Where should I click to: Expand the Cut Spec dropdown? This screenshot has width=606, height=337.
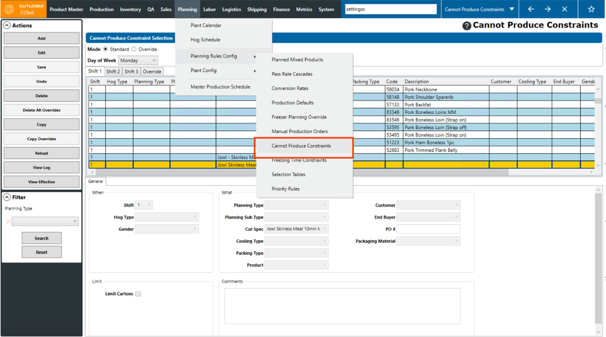click(325, 229)
